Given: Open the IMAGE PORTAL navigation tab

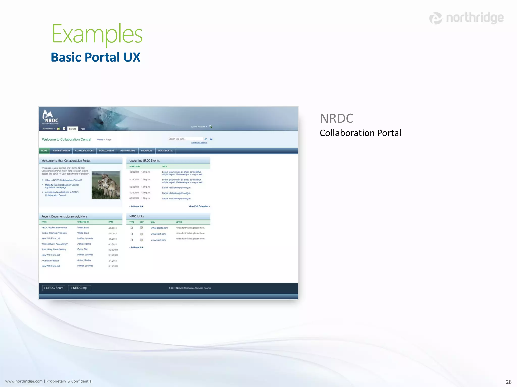Looking at the screenshot, I should point(166,151).
